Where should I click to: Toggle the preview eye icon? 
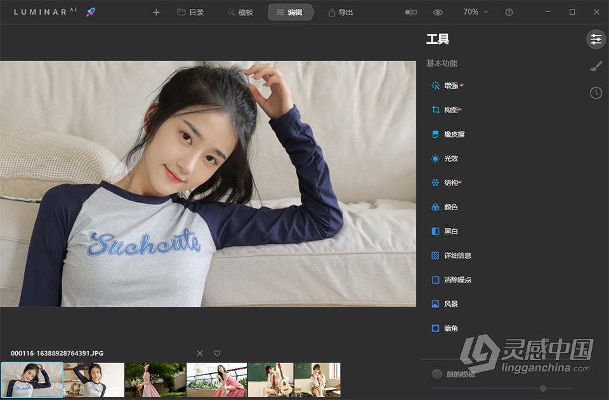(438, 11)
